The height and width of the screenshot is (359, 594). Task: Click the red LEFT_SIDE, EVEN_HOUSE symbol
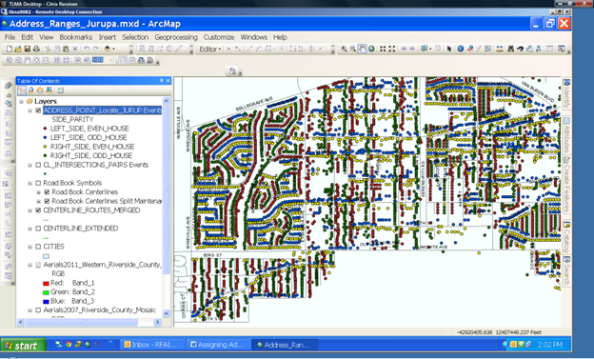coord(45,129)
